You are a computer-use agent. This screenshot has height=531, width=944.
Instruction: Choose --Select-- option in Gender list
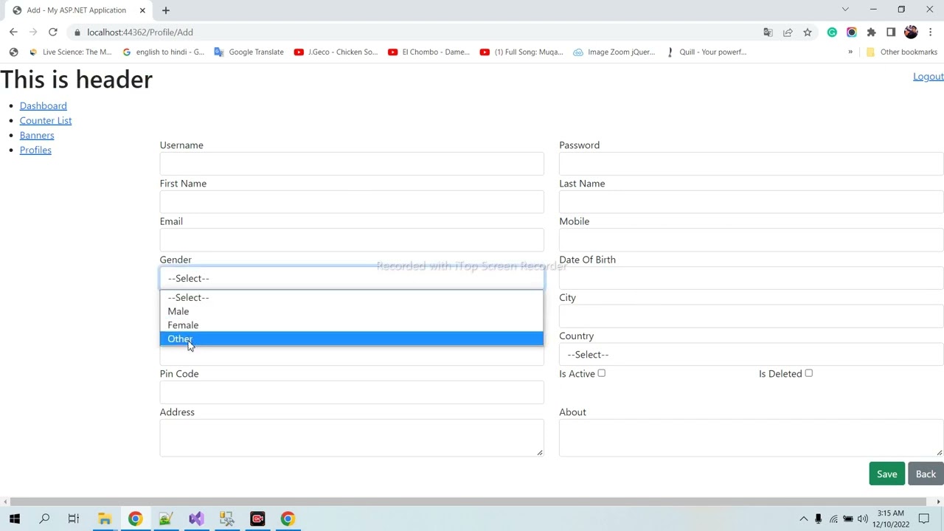tap(352, 298)
